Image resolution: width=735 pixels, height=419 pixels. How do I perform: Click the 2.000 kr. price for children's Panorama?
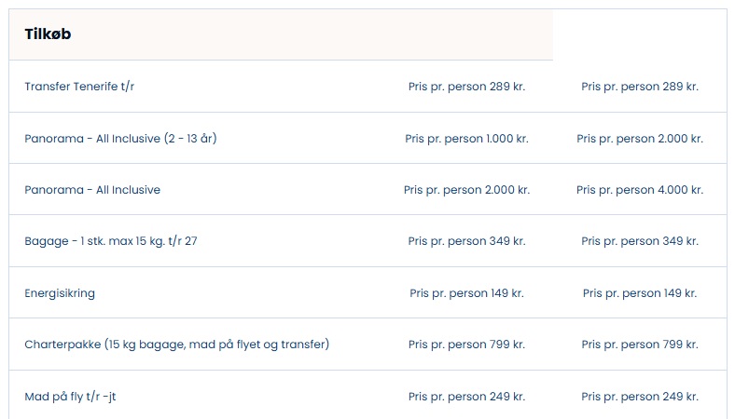[640, 139]
